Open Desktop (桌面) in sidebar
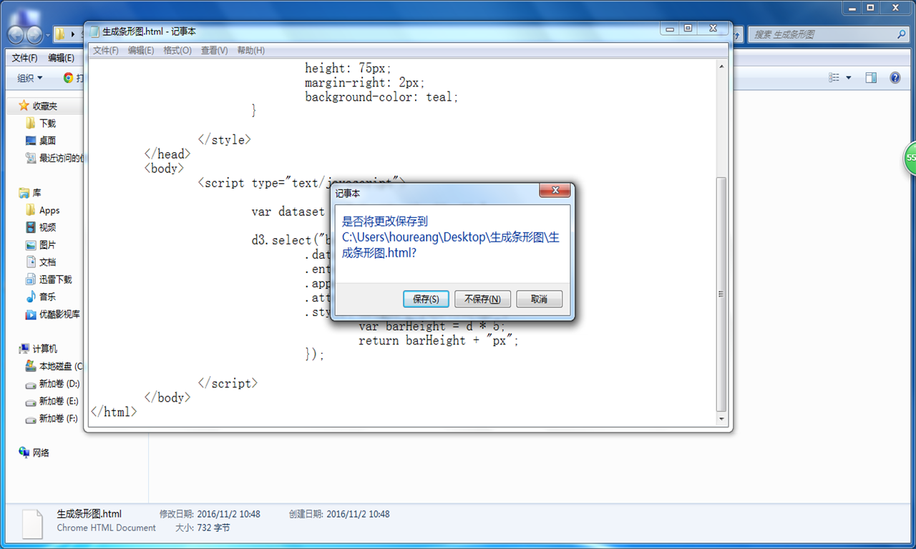This screenshot has height=549, width=916. tap(47, 141)
